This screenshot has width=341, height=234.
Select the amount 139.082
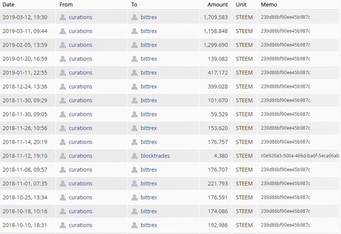point(218,59)
